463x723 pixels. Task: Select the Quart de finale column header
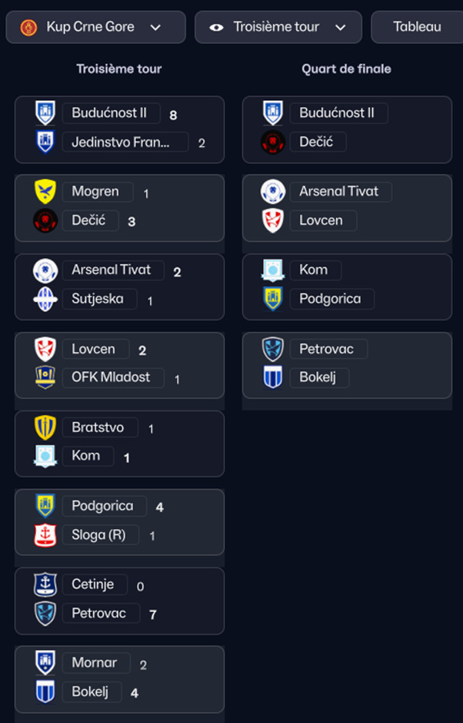click(346, 69)
